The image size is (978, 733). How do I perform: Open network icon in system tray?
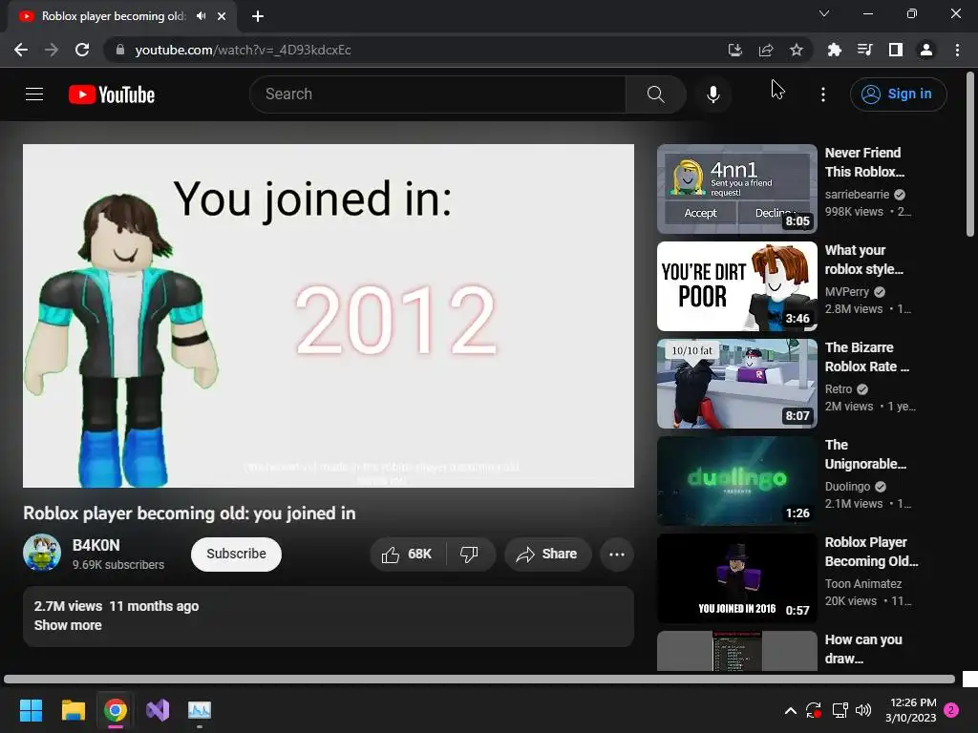pyautogui.click(x=840, y=710)
